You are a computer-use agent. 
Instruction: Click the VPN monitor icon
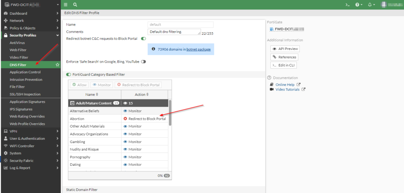point(6,131)
